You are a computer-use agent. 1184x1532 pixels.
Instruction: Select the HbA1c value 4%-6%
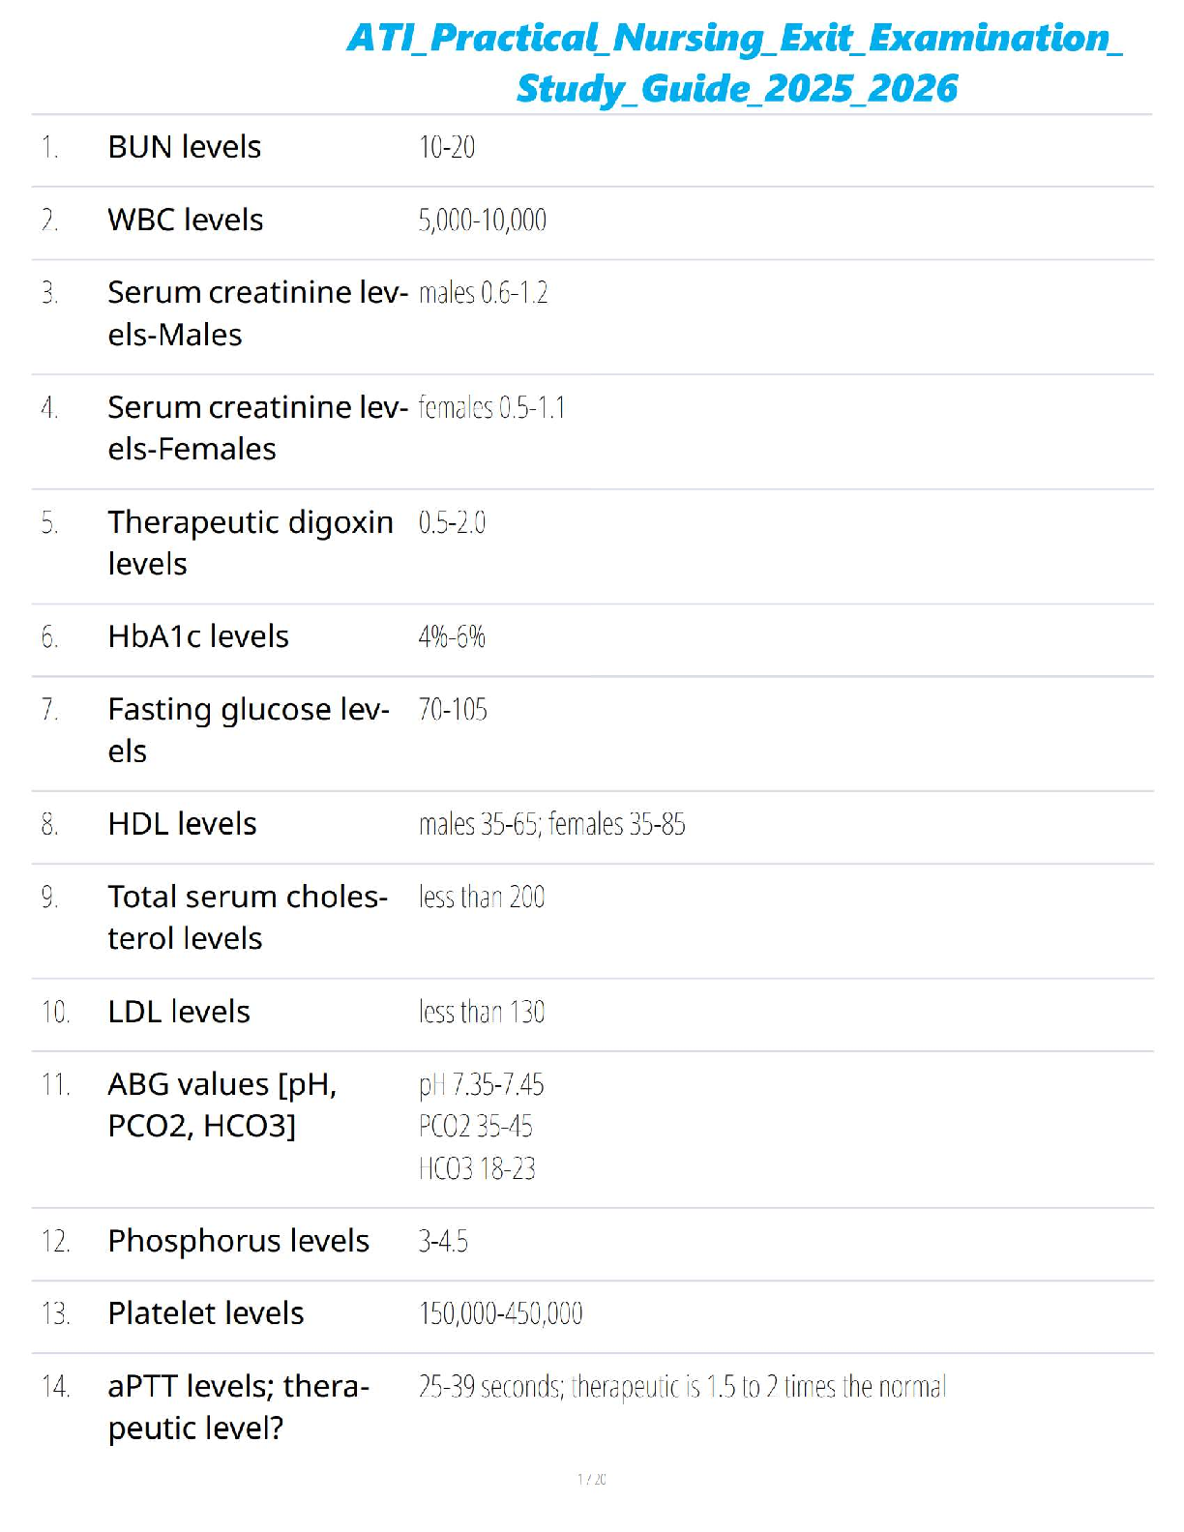point(452,637)
